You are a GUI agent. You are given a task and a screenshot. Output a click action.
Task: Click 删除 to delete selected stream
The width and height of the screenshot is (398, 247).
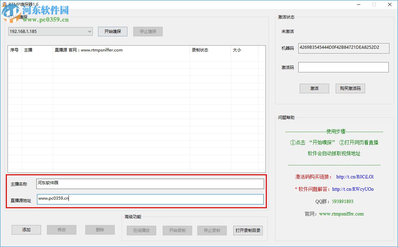point(100,230)
